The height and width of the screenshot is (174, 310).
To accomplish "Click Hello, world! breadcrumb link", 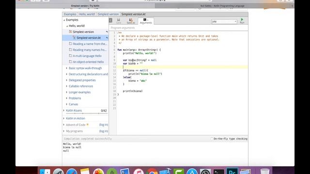I will coord(87,14).
